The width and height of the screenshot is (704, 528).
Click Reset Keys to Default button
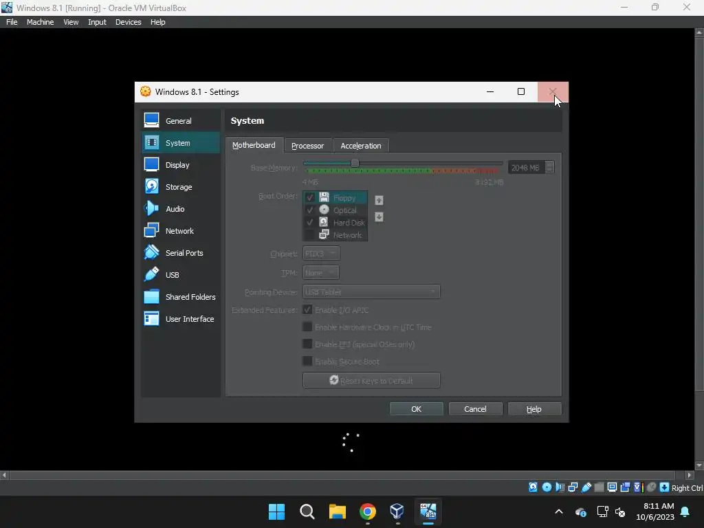point(371,380)
